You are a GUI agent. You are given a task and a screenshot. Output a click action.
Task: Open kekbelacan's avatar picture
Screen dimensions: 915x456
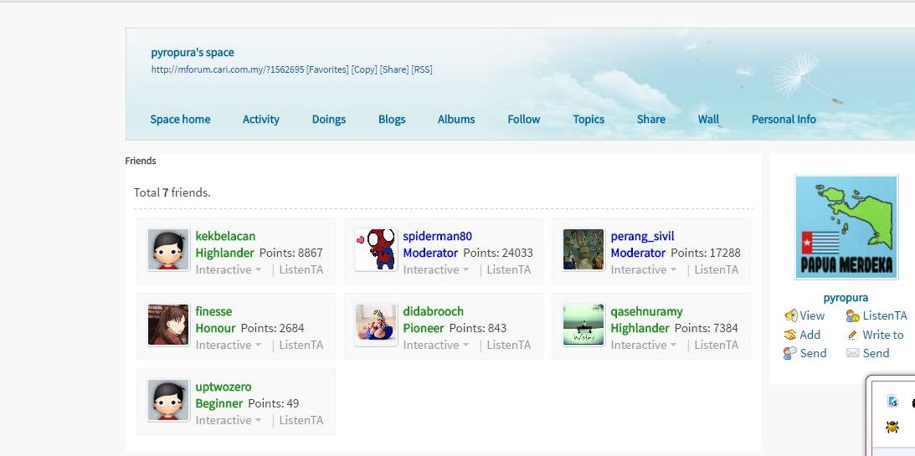168,249
